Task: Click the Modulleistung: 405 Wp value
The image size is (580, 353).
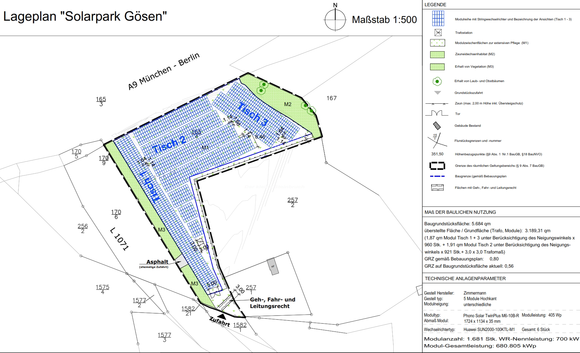Action: point(542,315)
